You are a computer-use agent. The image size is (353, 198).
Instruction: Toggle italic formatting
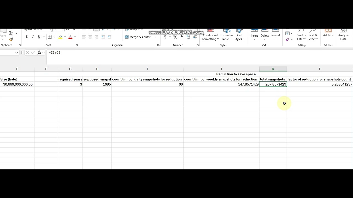click(x=33, y=37)
